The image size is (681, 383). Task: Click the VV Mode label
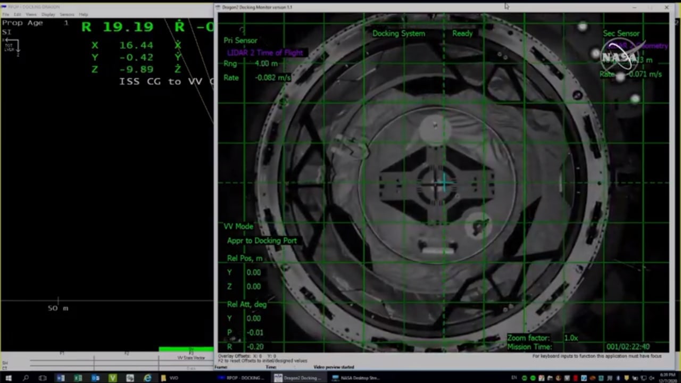238,227
